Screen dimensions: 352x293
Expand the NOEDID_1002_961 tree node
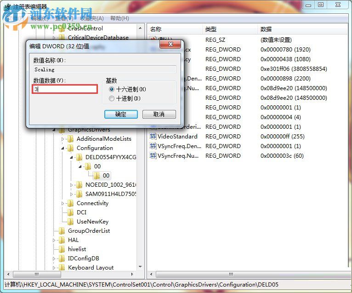coord(71,185)
